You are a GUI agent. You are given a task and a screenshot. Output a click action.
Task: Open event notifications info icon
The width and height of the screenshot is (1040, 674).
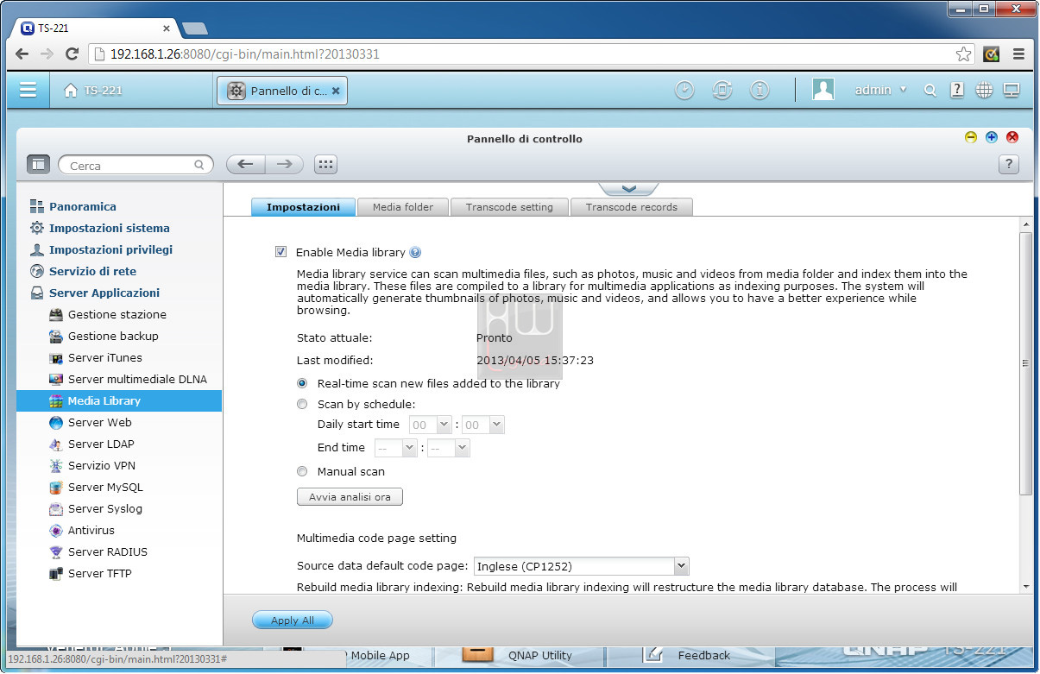pos(760,90)
